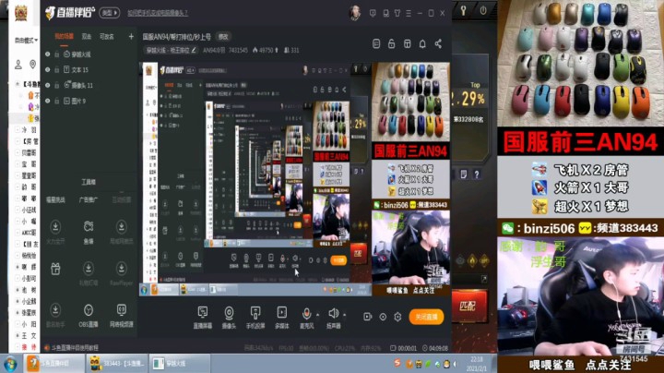
Task: Expand the 【房 管 tree node
Action: point(18,141)
